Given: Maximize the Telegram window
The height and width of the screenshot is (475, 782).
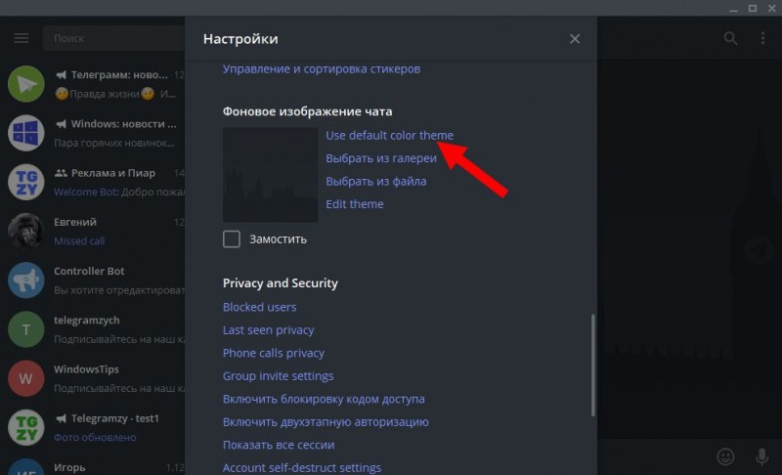Looking at the screenshot, I should click(753, 9).
